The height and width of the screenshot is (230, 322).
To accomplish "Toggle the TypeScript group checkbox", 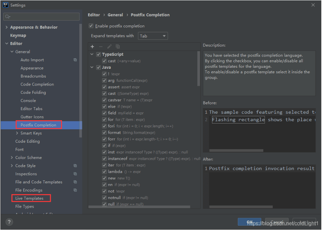I will [99, 54].
